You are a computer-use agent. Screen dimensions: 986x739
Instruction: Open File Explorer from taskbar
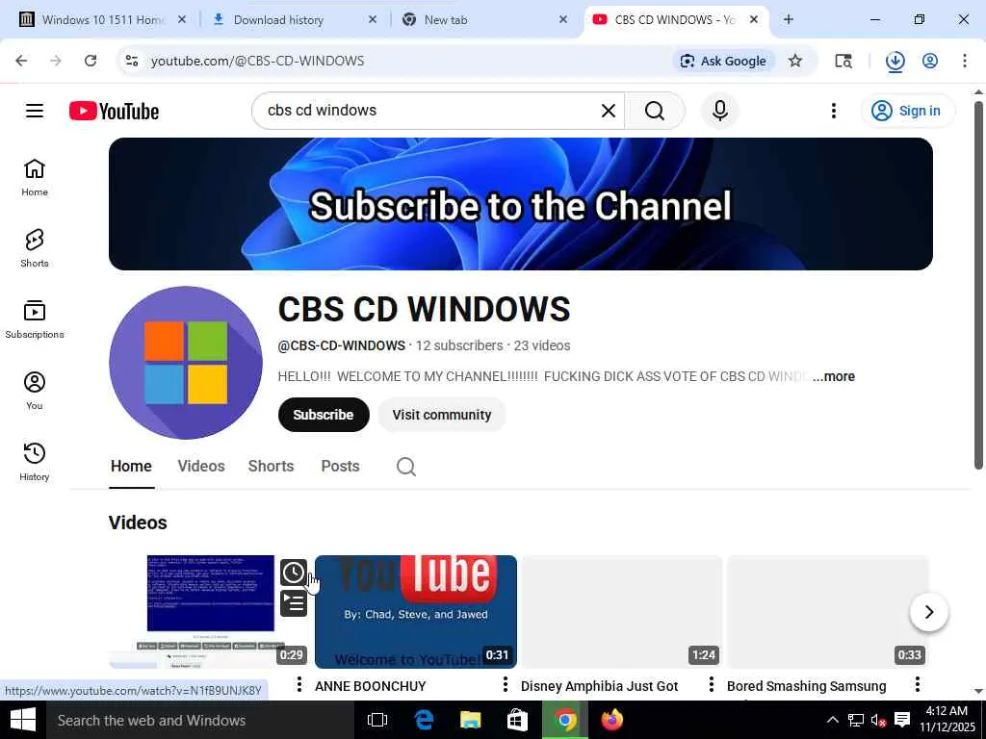[470, 720]
